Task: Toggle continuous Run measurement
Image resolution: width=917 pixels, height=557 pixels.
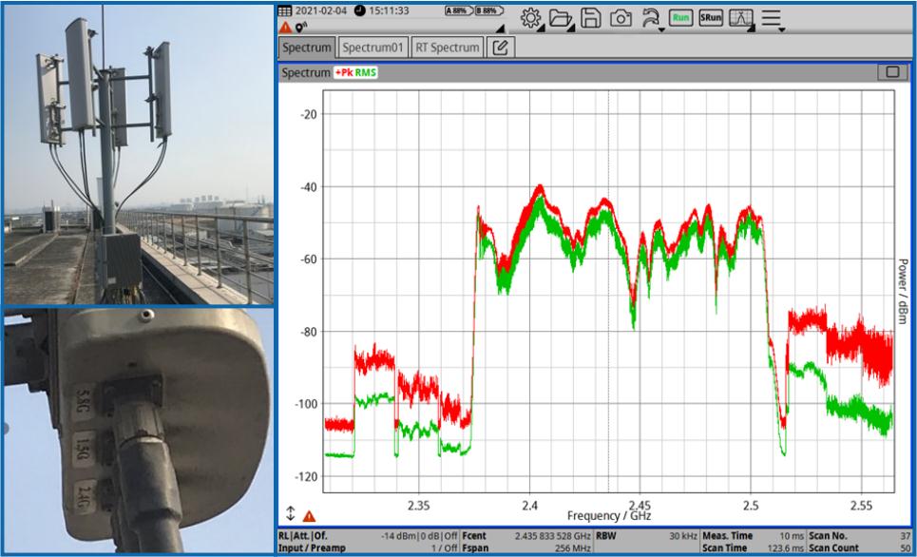Action: [x=679, y=18]
